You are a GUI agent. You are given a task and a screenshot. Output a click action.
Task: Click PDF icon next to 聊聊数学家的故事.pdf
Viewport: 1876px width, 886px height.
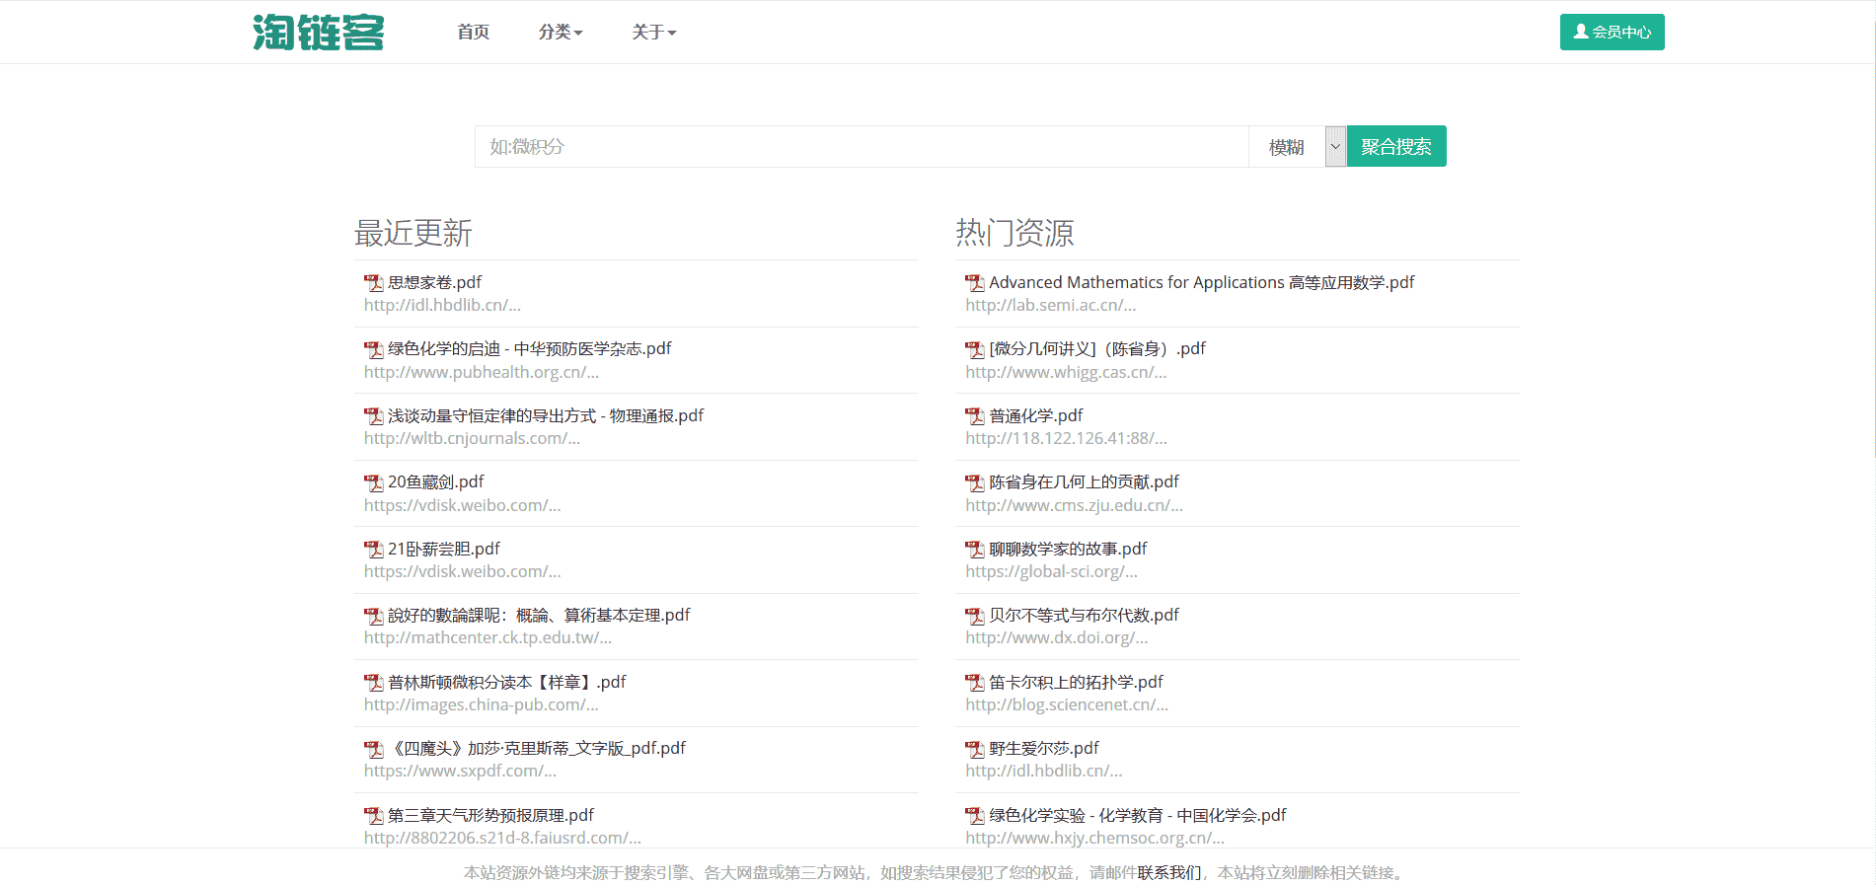(975, 550)
